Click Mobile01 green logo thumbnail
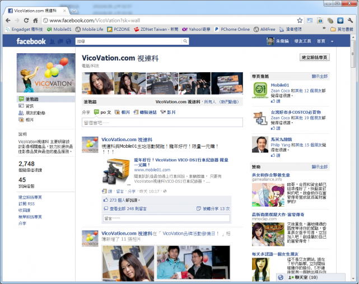359x284 pixels. tap(260, 90)
